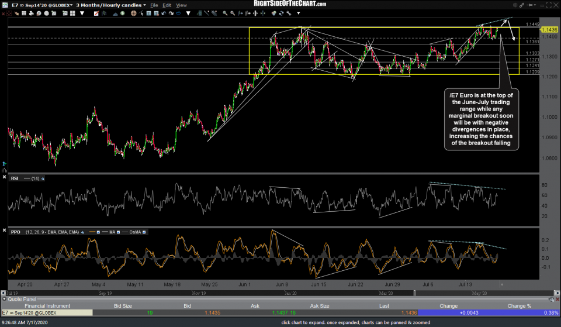Click the chart app icon in title bar
This screenshot has width=561, height=327.
pos(4,5)
